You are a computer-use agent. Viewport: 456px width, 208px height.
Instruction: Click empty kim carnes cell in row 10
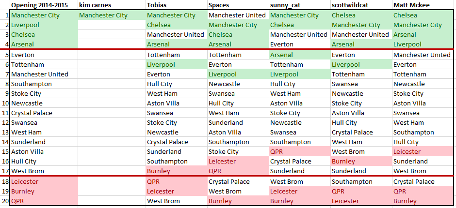pos(112,103)
